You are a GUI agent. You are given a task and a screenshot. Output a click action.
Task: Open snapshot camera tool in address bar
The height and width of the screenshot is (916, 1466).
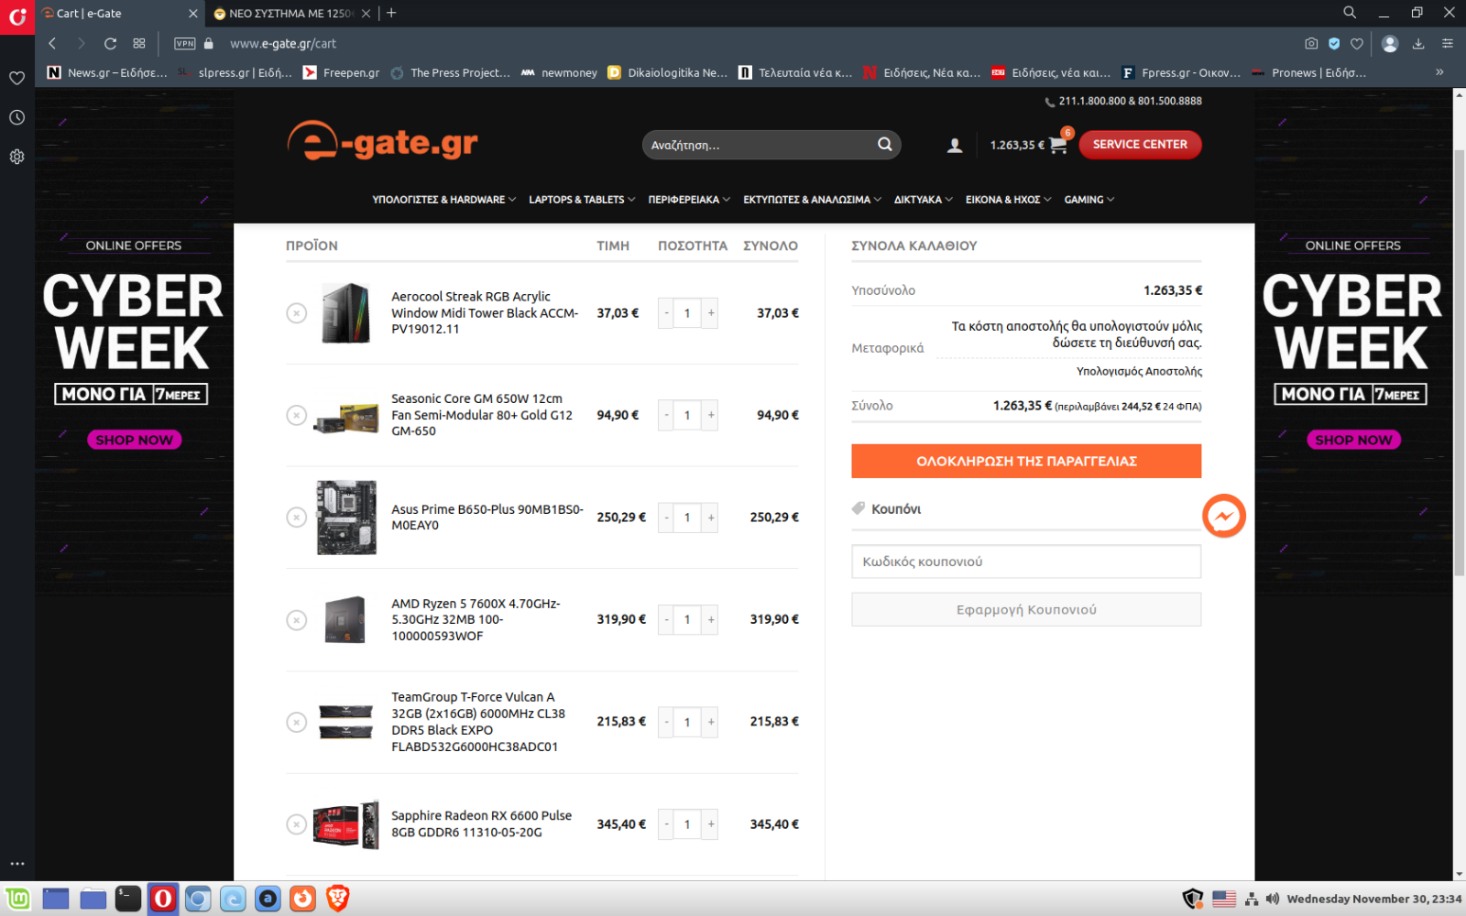click(x=1311, y=43)
